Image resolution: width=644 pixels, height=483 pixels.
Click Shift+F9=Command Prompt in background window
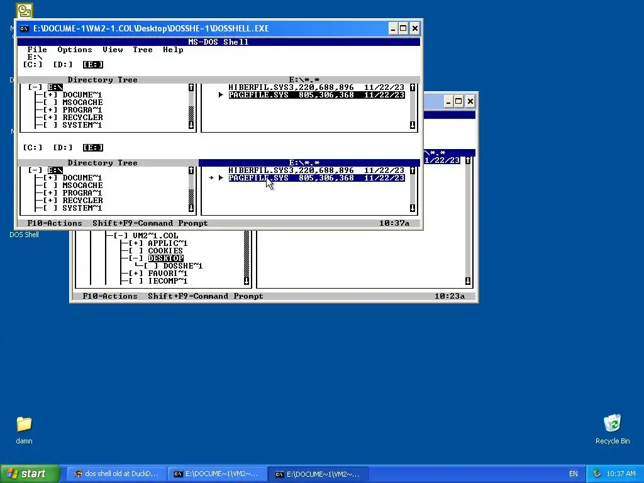pyautogui.click(x=206, y=297)
